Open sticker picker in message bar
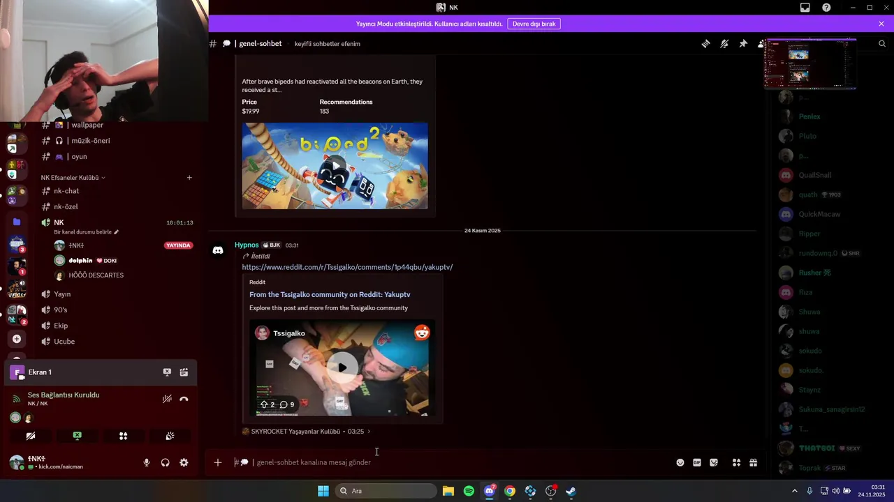 (x=714, y=462)
